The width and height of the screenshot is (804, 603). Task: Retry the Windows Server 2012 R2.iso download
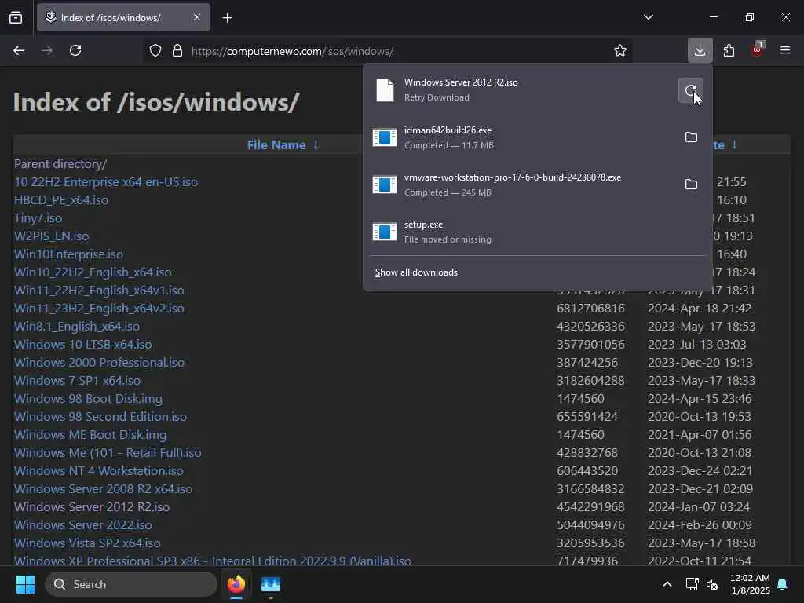click(x=691, y=90)
